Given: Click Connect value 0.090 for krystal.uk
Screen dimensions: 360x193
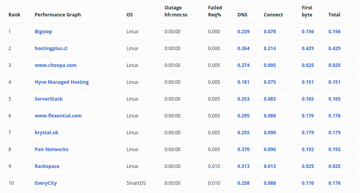Looking at the screenshot, I should [270, 132].
